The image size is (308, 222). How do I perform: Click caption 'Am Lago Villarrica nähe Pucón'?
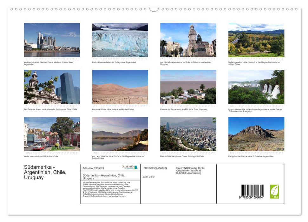coord(118,157)
